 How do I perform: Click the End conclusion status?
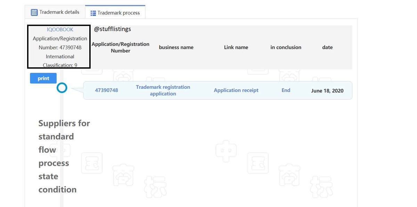pos(286,90)
